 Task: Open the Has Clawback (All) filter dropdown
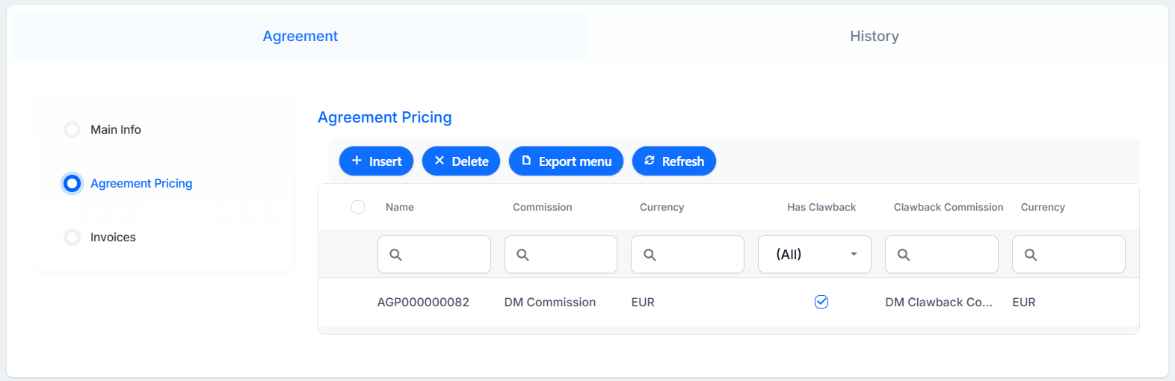[x=815, y=255]
